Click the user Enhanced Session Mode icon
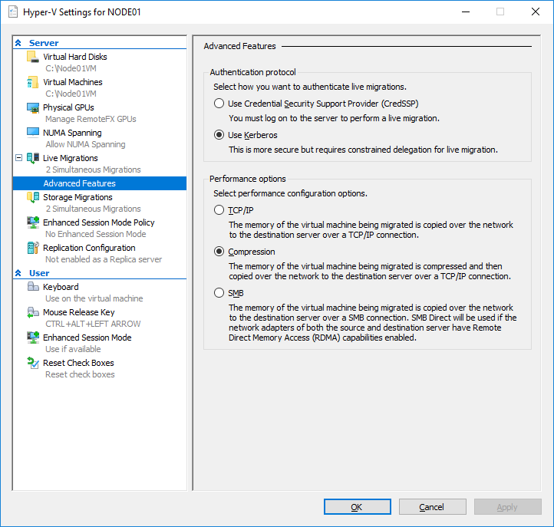This screenshot has height=527, width=554. 33,338
